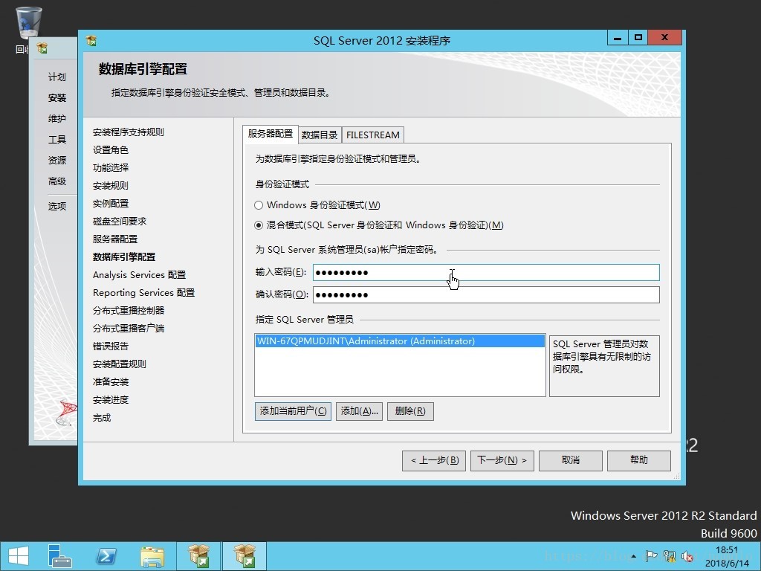Select 维护 in Installation Center sidebar
Screen dimensions: 761x571
[56, 119]
